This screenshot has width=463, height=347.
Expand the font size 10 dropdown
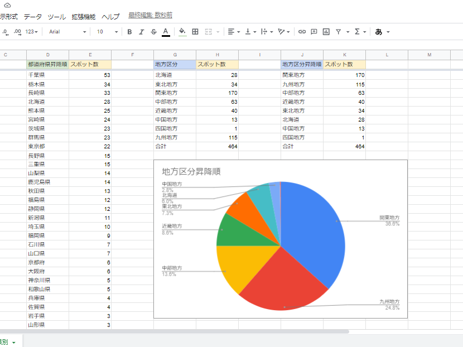click(107, 32)
